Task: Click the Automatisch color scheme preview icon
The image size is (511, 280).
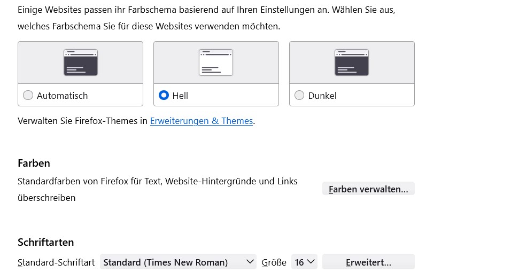Action: pos(81,63)
